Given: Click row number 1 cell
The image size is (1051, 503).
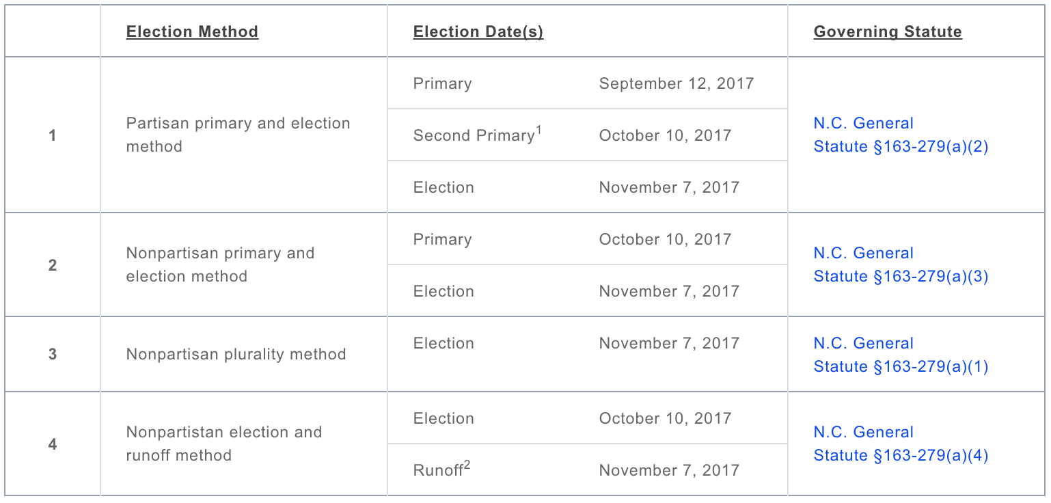Looking at the screenshot, I should tap(53, 135).
